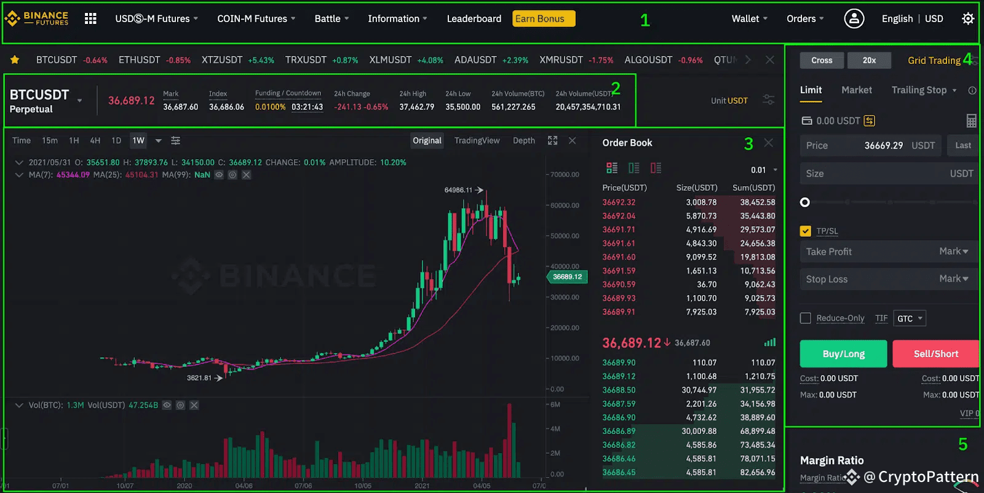Open the layout preferences sliders icon
Viewport: 984px width, 493px height.
pyautogui.click(x=768, y=100)
